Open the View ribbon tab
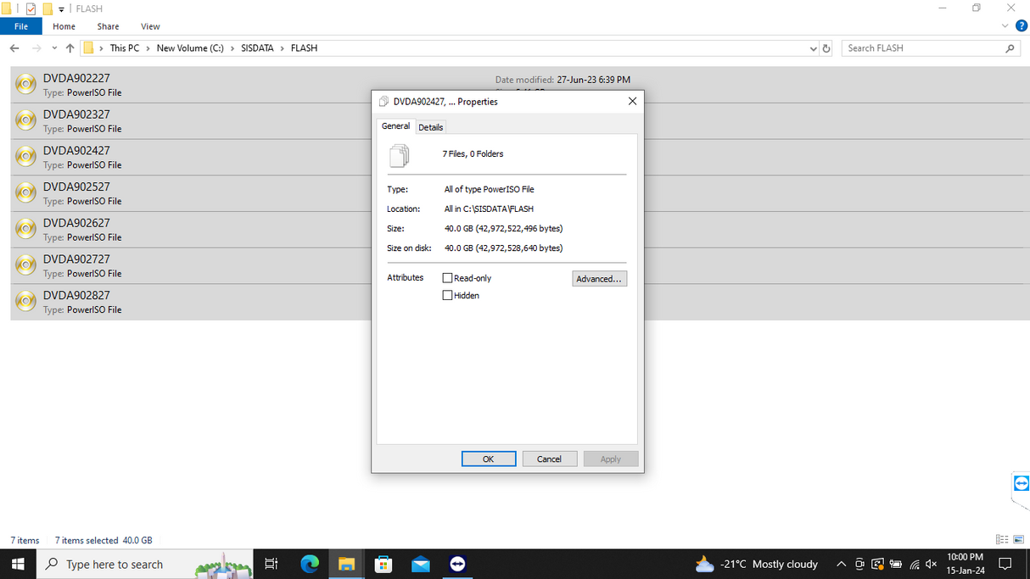This screenshot has height=579, width=1030. coord(150,26)
